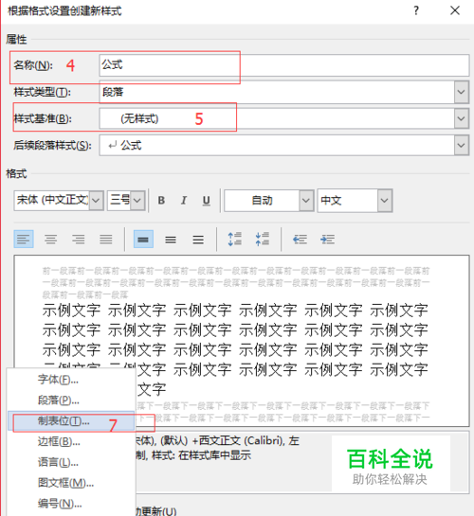Increase paragraph spacing icon
Image resolution: width=474 pixels, height=516 pixels.
235,239
